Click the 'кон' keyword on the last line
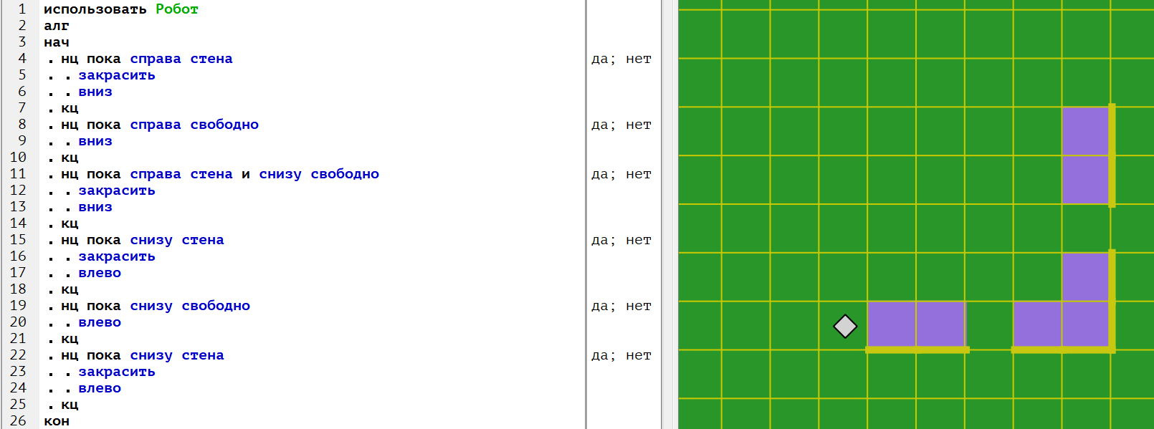The image size is (1154, 429). (57, 421)
